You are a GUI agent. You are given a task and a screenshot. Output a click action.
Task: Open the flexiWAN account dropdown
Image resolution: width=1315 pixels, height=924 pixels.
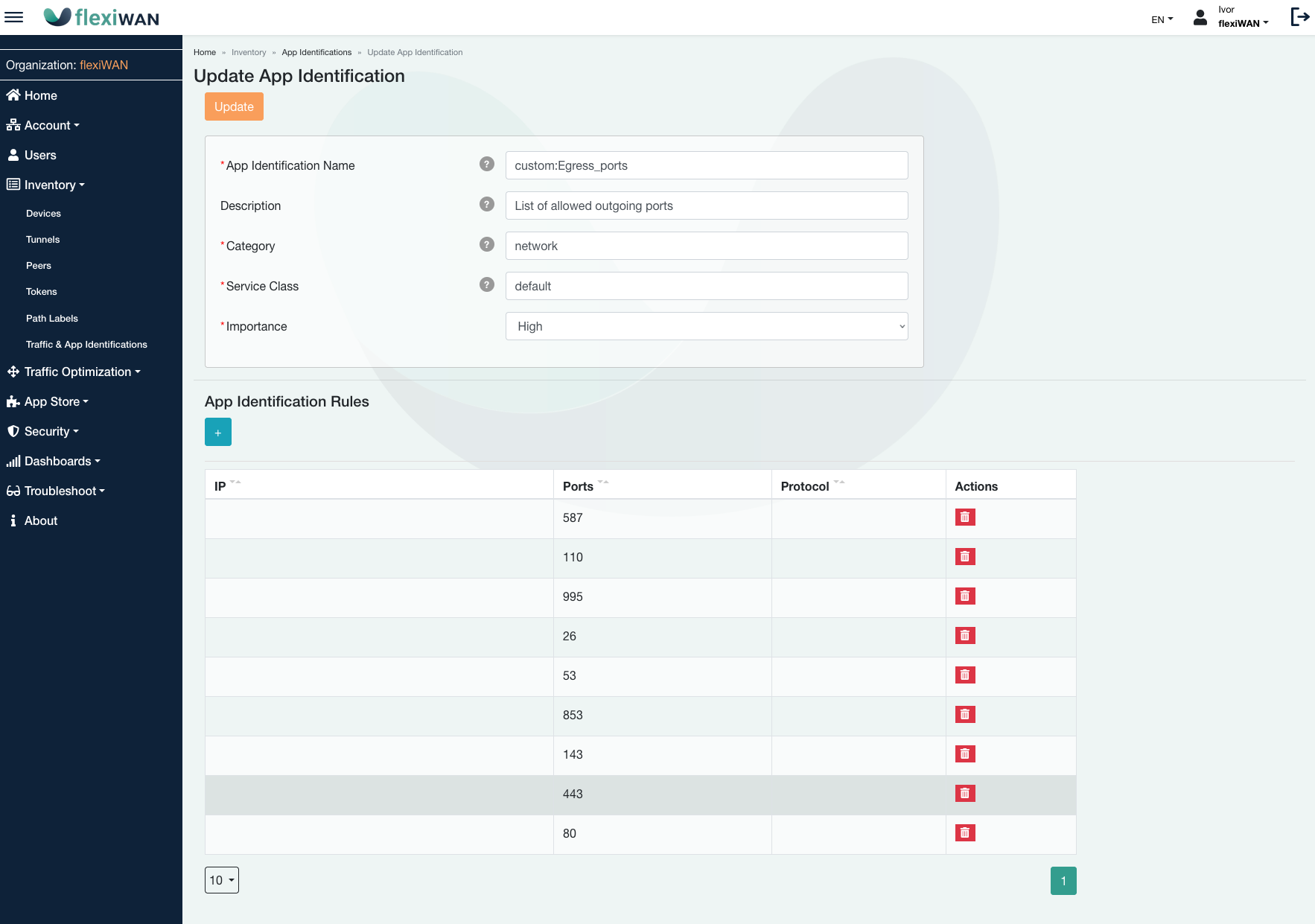[1243, 23]
